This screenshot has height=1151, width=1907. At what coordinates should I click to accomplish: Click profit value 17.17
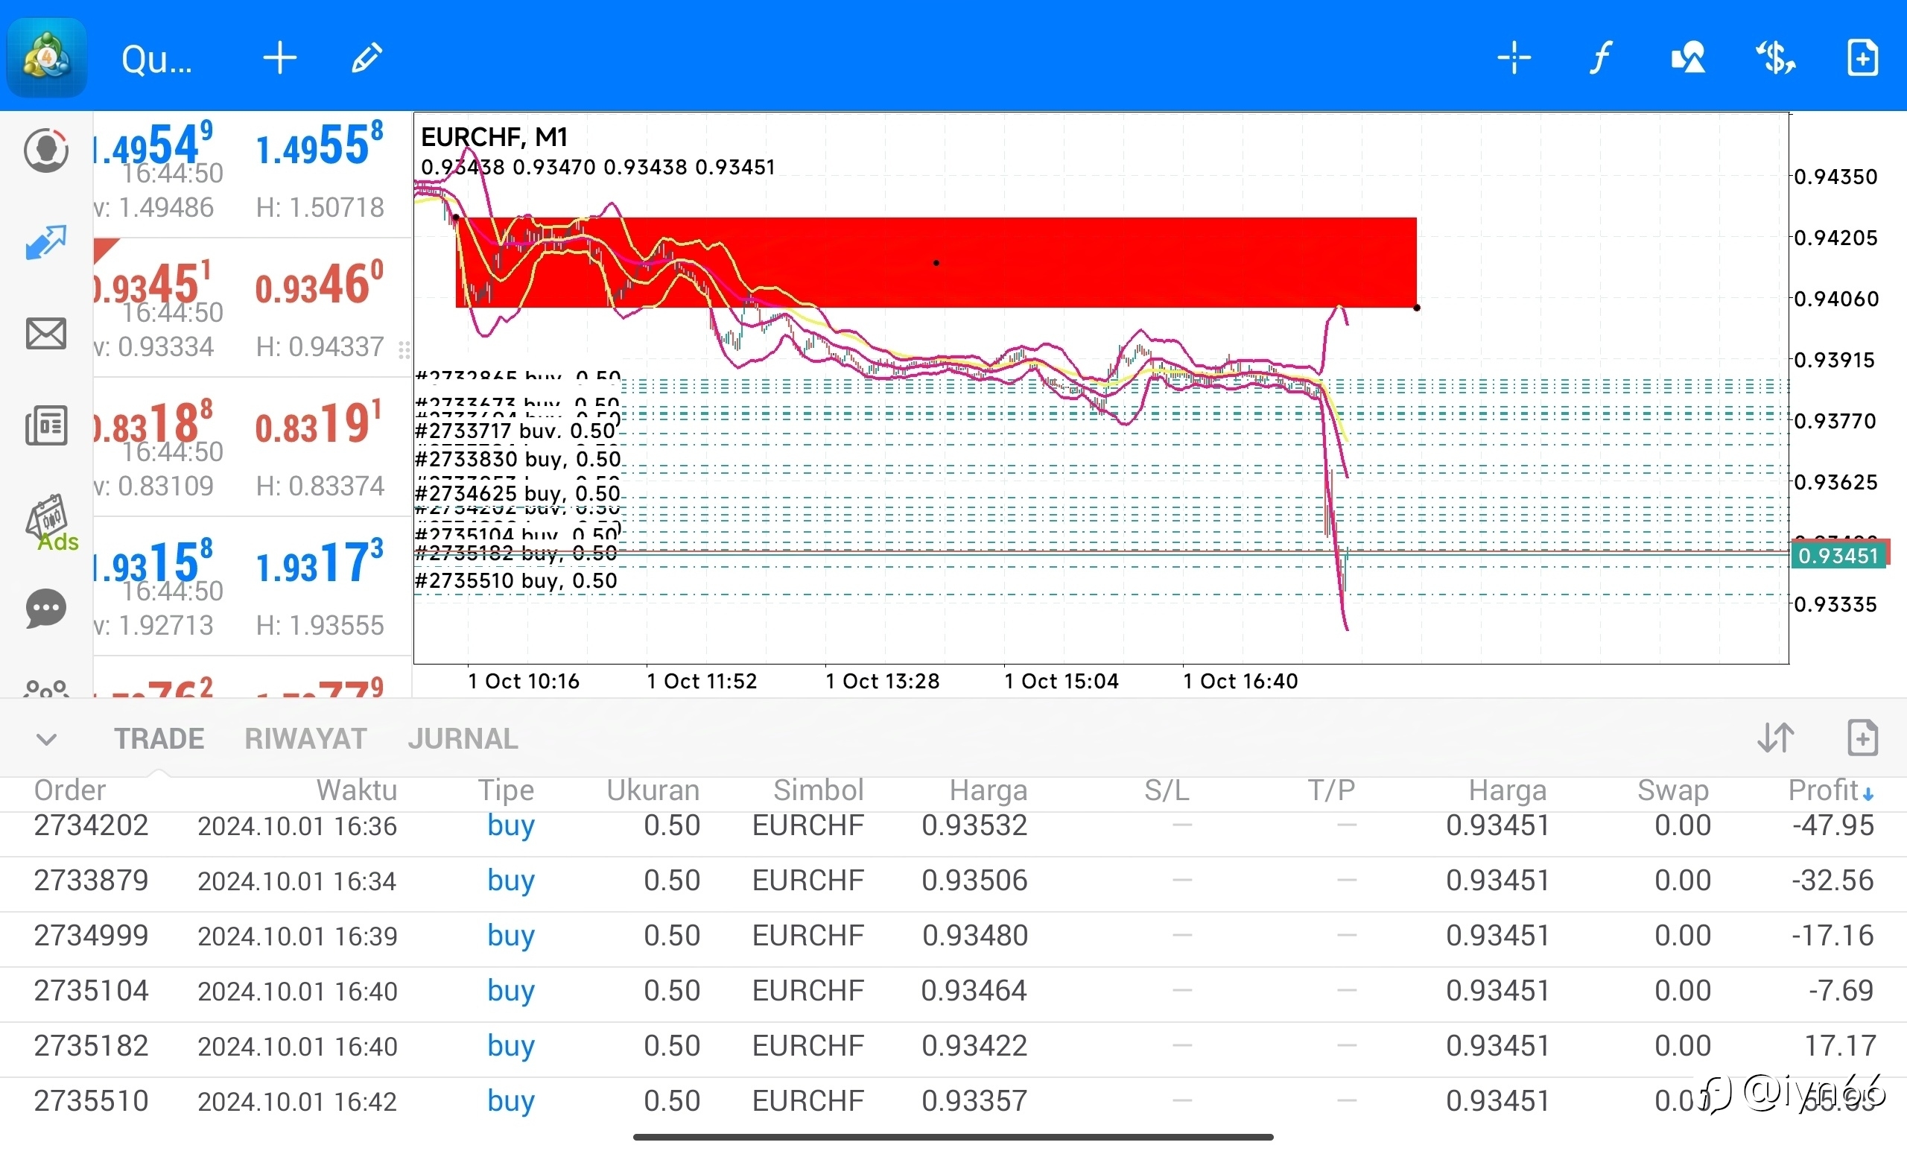pos(1840,1047)
